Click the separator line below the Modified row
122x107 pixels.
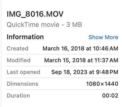coord(63,66)
